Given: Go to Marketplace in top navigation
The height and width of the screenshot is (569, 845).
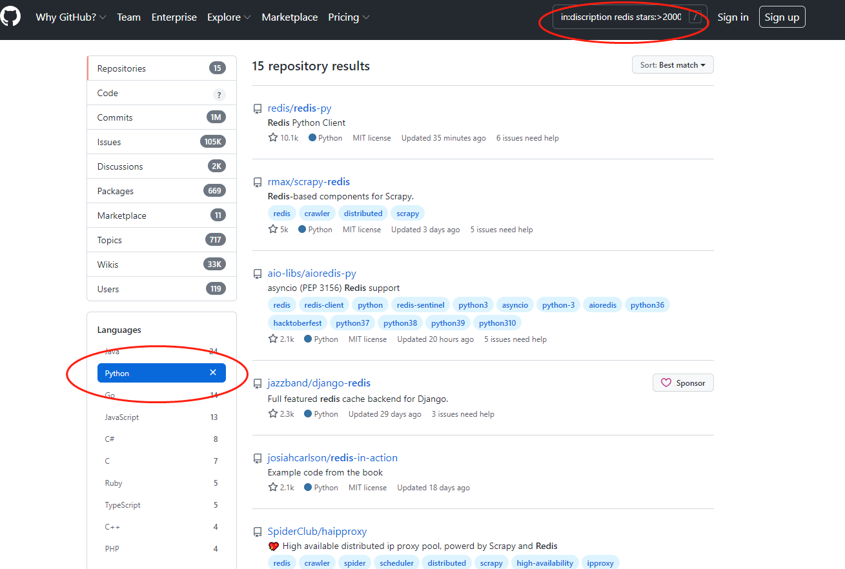Looking at the screenshot, I should pos(290,17).
